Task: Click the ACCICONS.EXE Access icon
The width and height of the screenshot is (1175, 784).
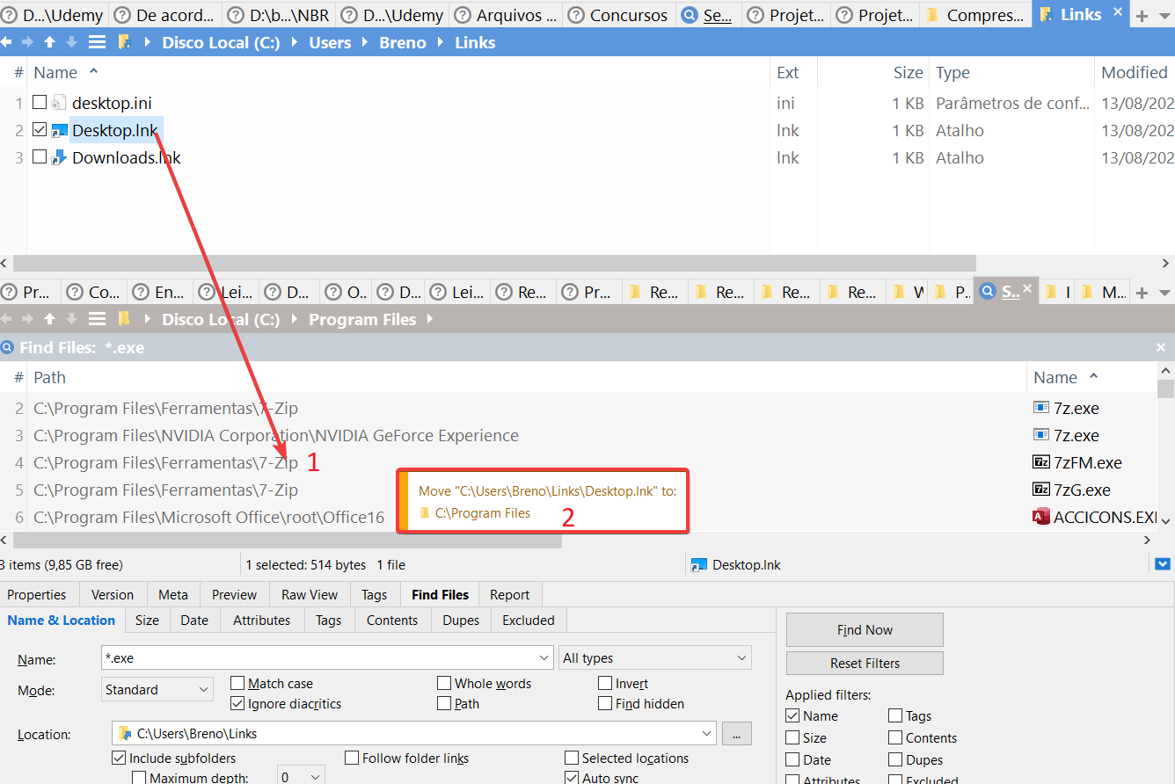Action: [1041, 517]
